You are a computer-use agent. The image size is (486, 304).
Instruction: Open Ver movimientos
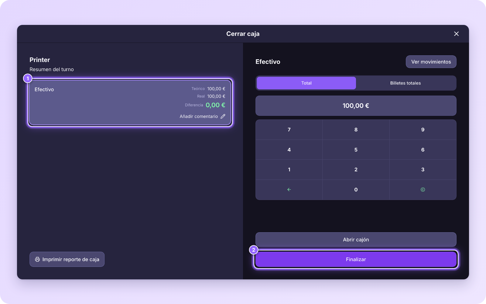(431, 62)
